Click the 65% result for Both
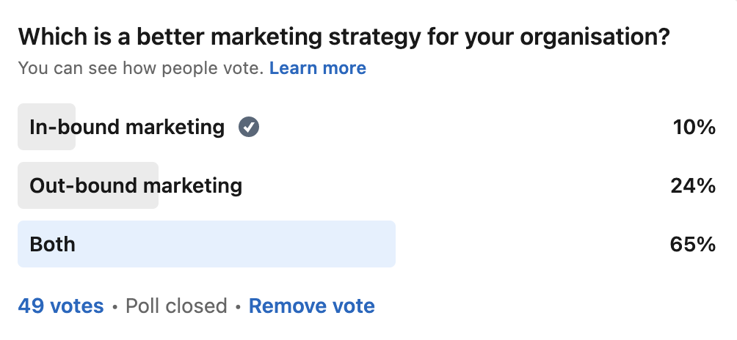Image resolution: width=737 pixels, height=340 pixels. click(693, 244)
